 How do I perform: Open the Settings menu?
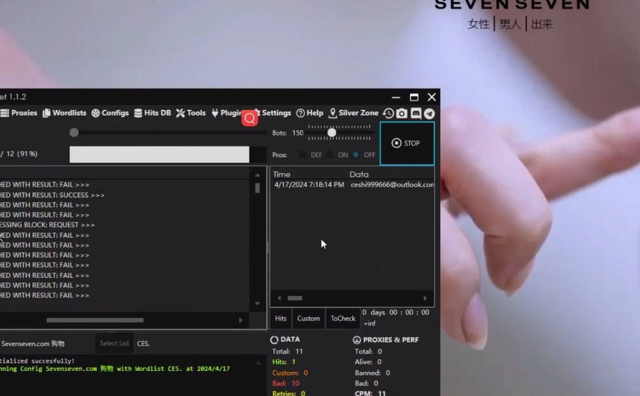tap(273, 113)
